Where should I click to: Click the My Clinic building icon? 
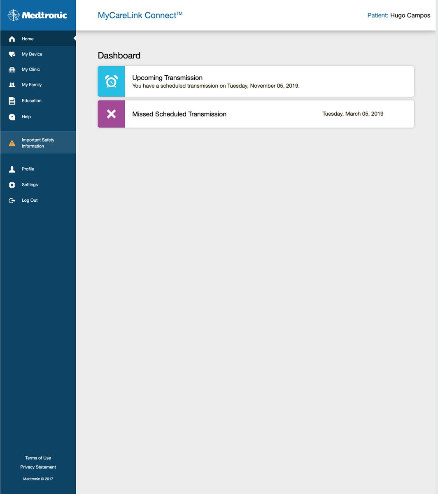point(12,70)
